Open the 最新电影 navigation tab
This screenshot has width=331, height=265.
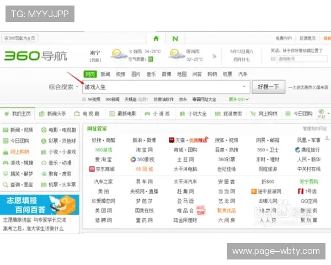coord(123,114)
